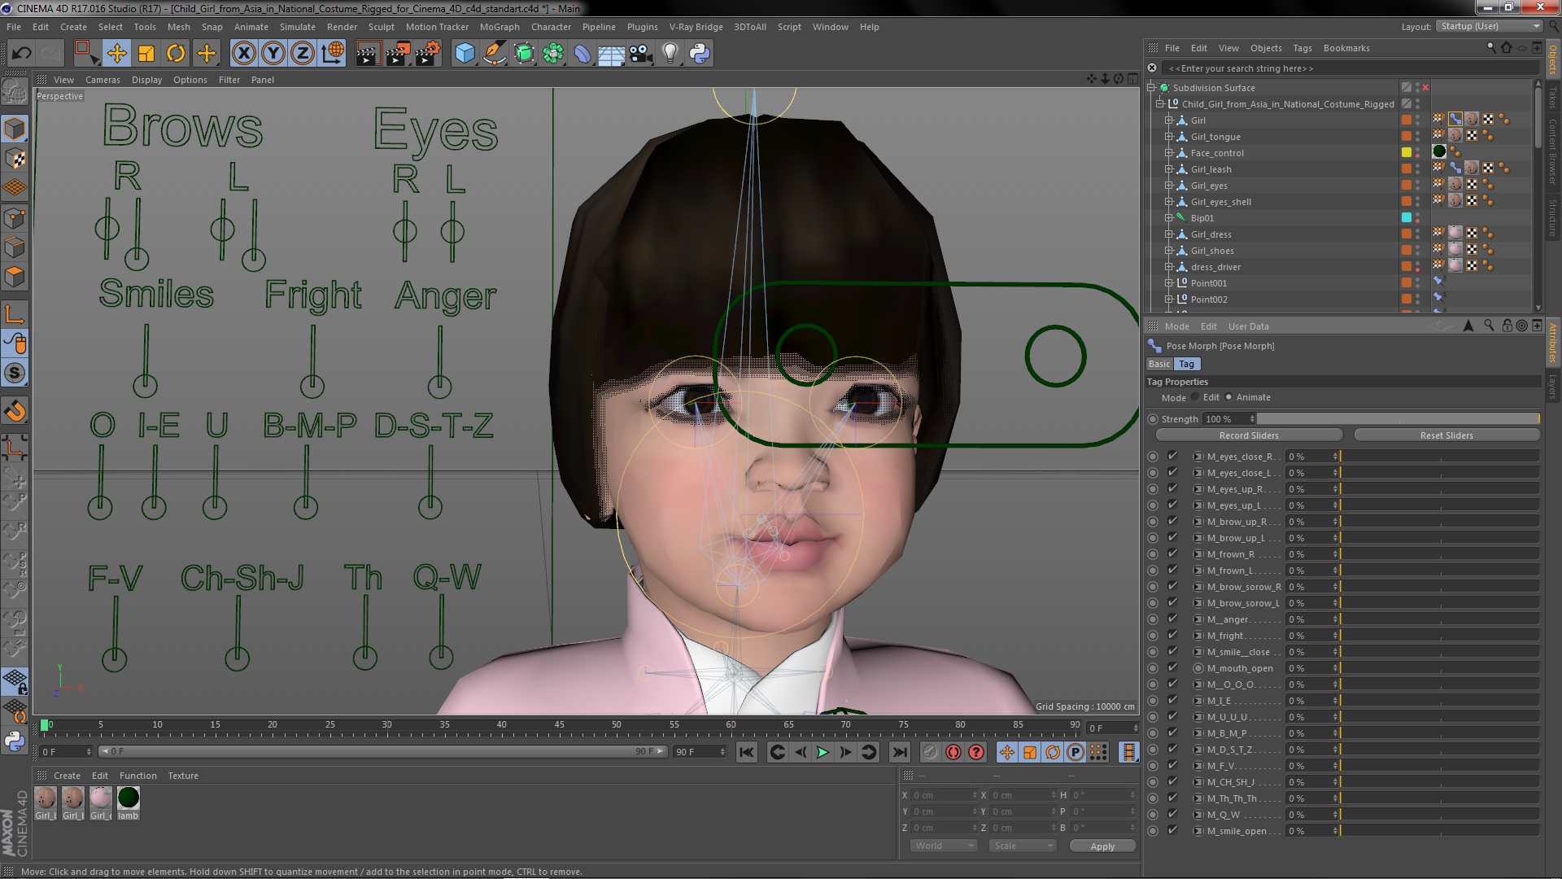Screen dimensions: 1562x879
Task: Enable Snap 'S' icon in left palette
Action: point(15,374)
